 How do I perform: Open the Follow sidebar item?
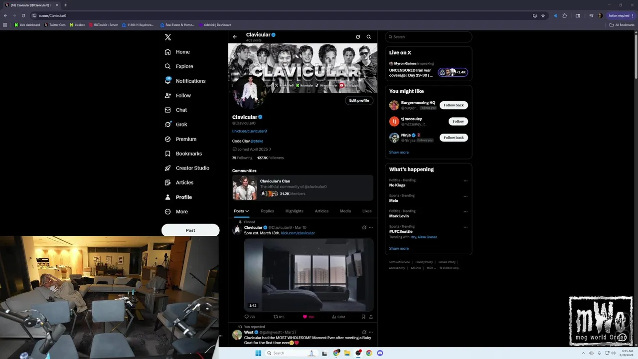coord(178,95)
